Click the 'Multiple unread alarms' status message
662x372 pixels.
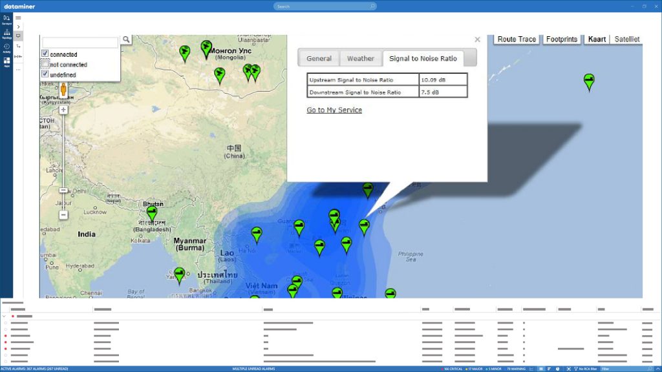253,369
